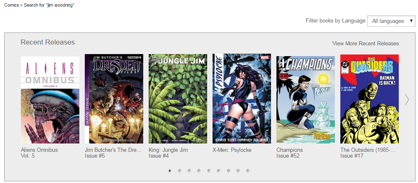Open the All languages filter dropdown
Viewport: 418px width, 183px height.
391,21
